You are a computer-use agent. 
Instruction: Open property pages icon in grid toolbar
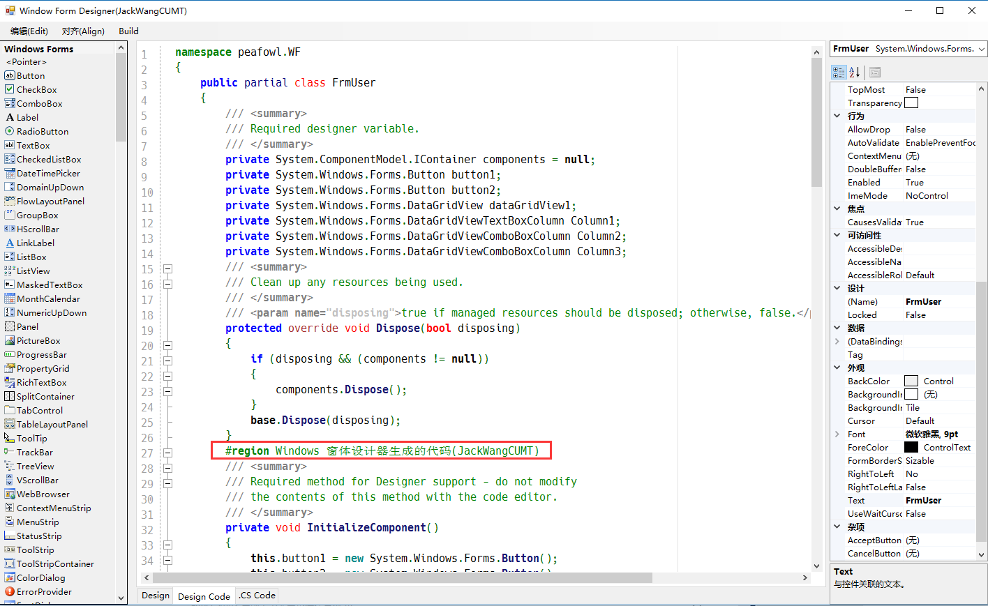(875, 72)
